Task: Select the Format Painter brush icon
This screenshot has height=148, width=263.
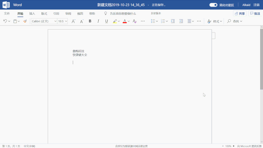Action: [25, 21]
